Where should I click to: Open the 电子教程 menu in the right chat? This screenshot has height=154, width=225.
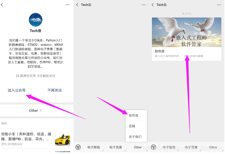tap(169, 147)
